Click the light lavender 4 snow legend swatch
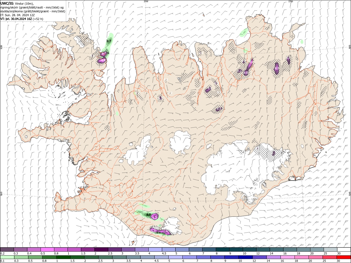This screenshot has width=351, height=263. click(x=155, y=250)
